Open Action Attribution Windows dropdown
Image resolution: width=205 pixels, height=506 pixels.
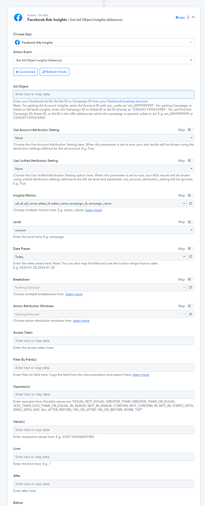coord(100,314)
